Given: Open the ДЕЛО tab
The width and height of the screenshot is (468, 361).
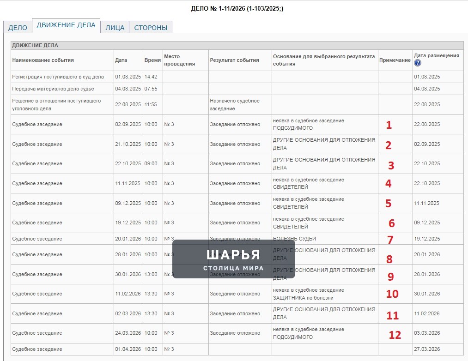Looking at the screenshot, I should (x=18, y=27).
